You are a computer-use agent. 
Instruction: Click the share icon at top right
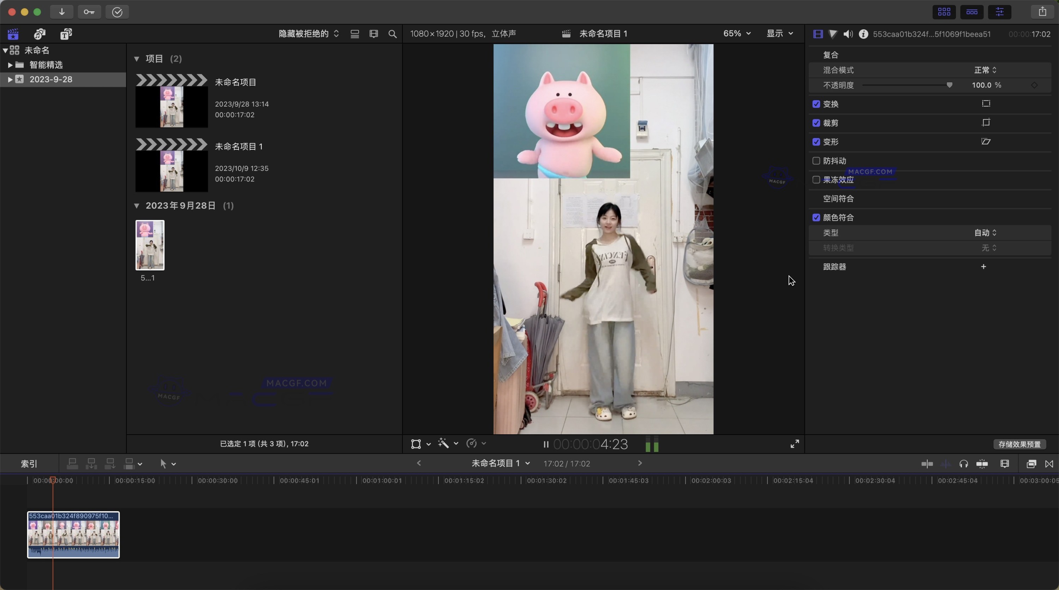point(1043,12)
